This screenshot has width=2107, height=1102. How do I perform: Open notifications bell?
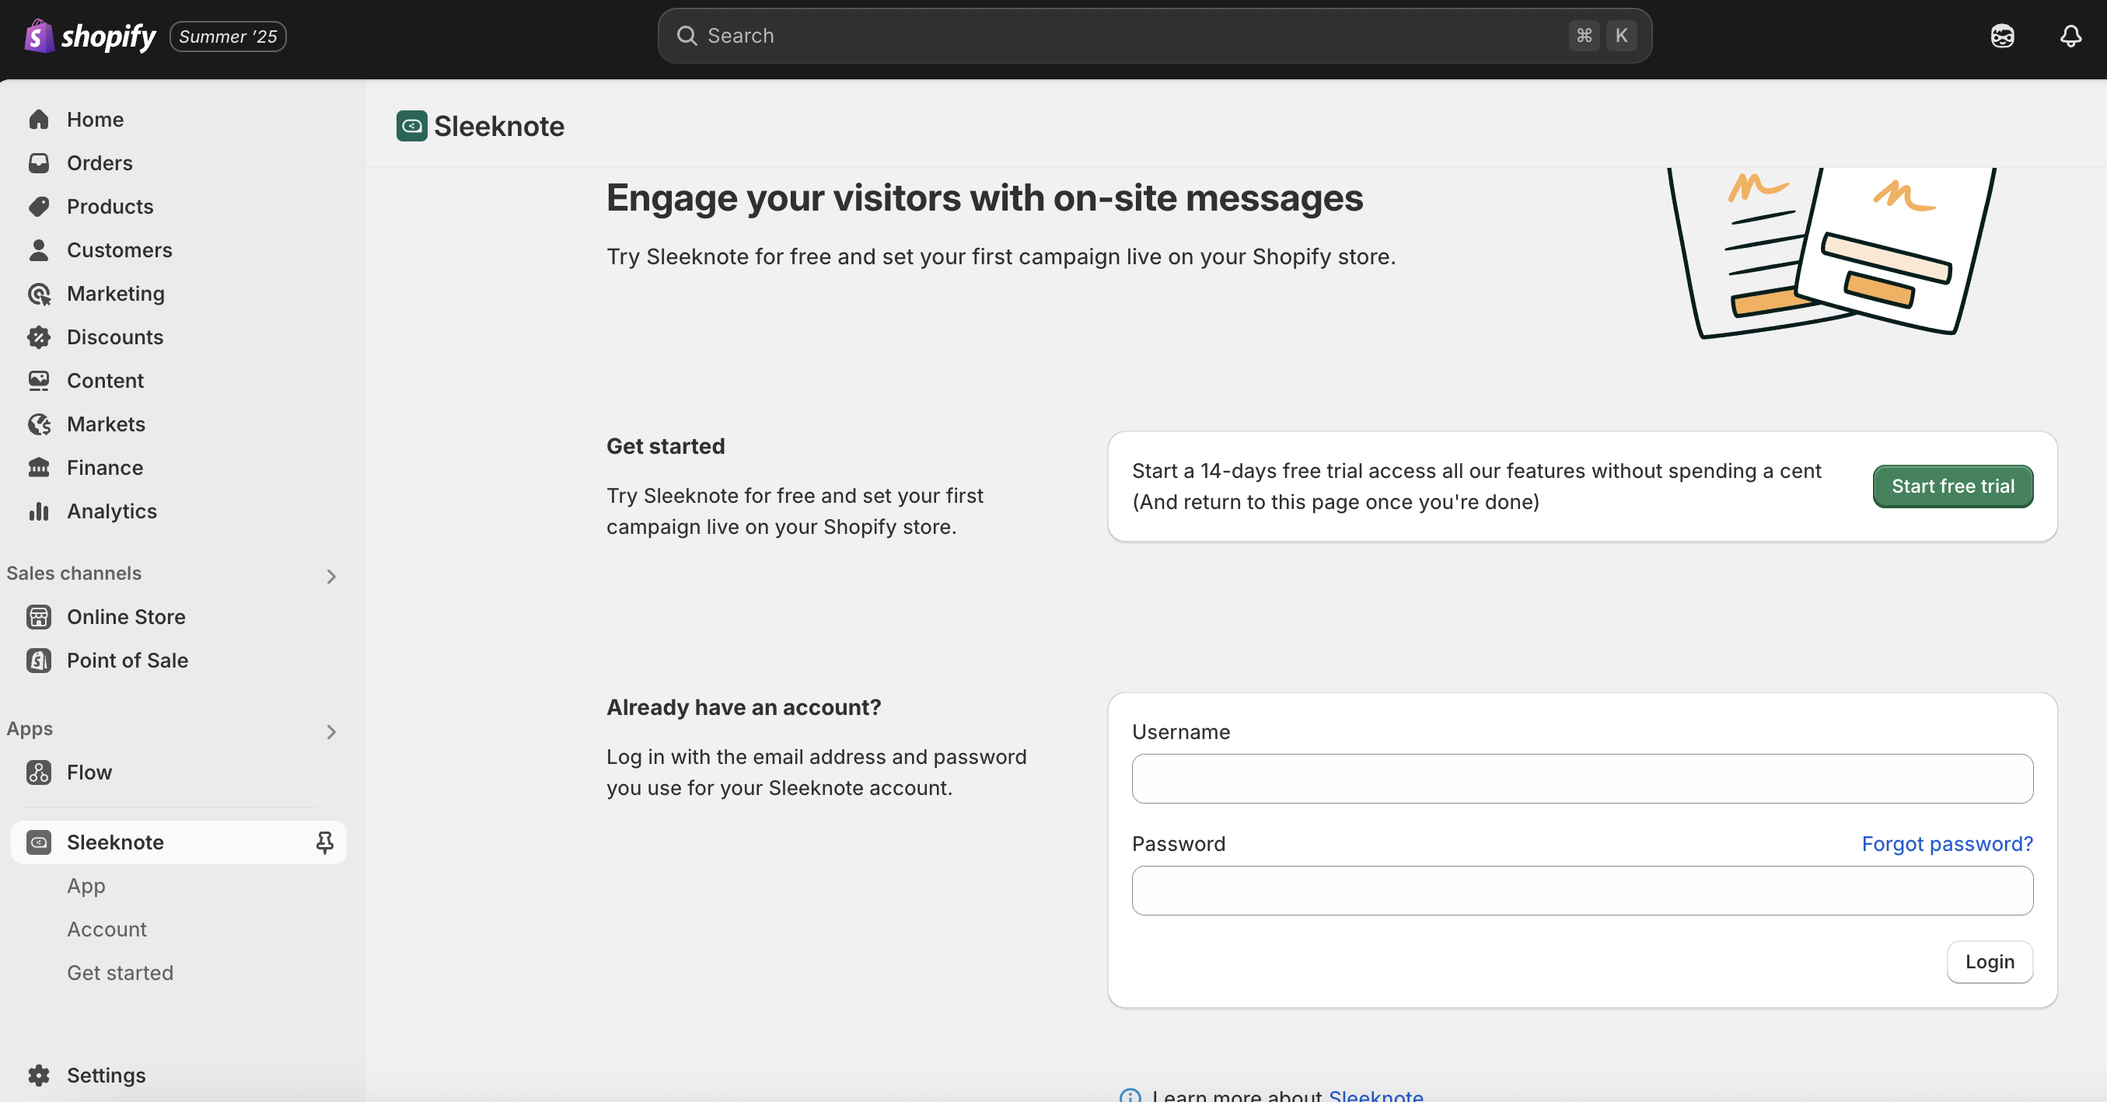(2070, 36)
